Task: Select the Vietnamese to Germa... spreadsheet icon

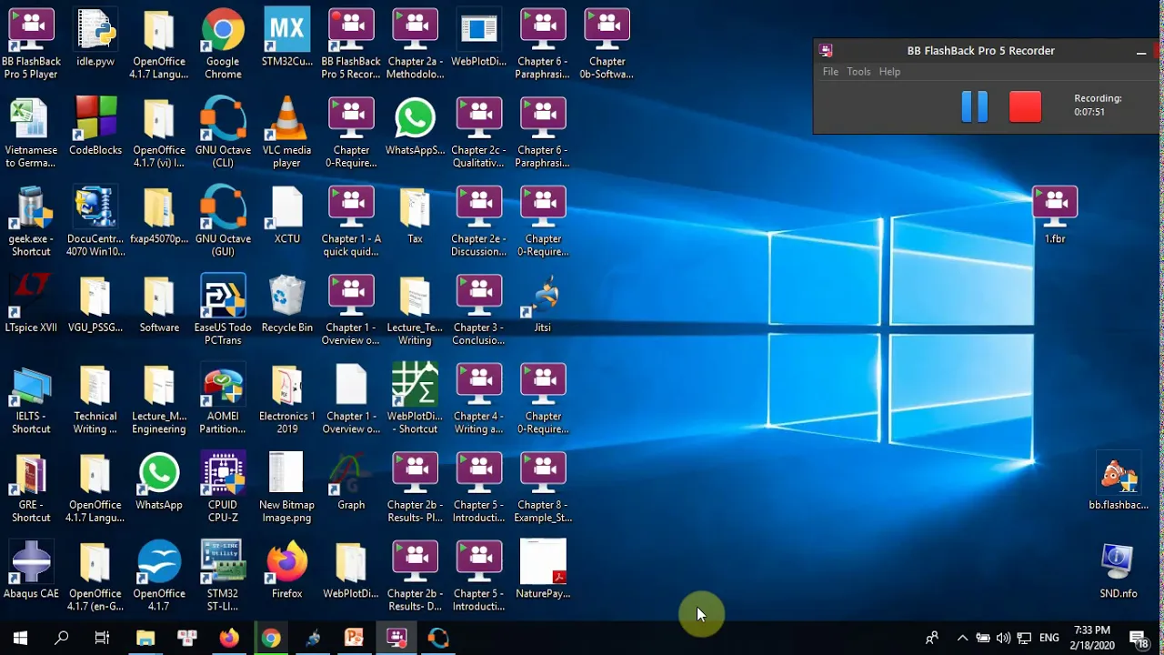Action: [x=31, y=133]
